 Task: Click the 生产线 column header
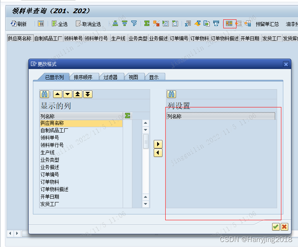119,38
